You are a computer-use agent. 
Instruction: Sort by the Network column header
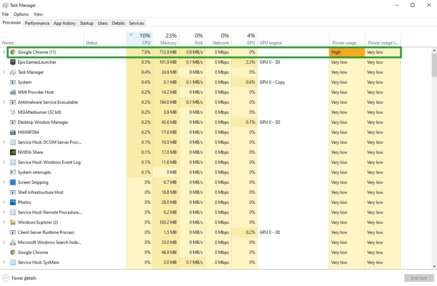[218, 39]
